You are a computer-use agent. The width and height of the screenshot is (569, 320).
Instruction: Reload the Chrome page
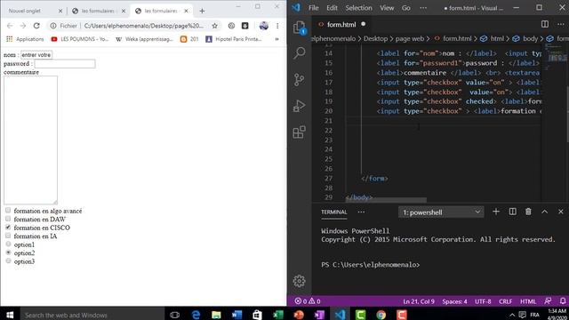[x=36, y=26]
